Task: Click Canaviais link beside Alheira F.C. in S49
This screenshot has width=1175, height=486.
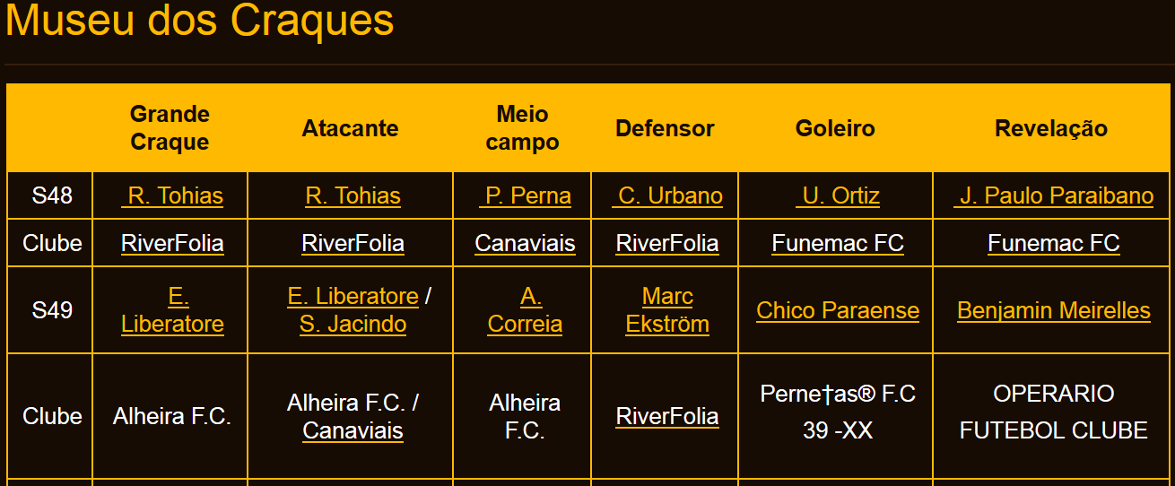Action: [352, 430]
